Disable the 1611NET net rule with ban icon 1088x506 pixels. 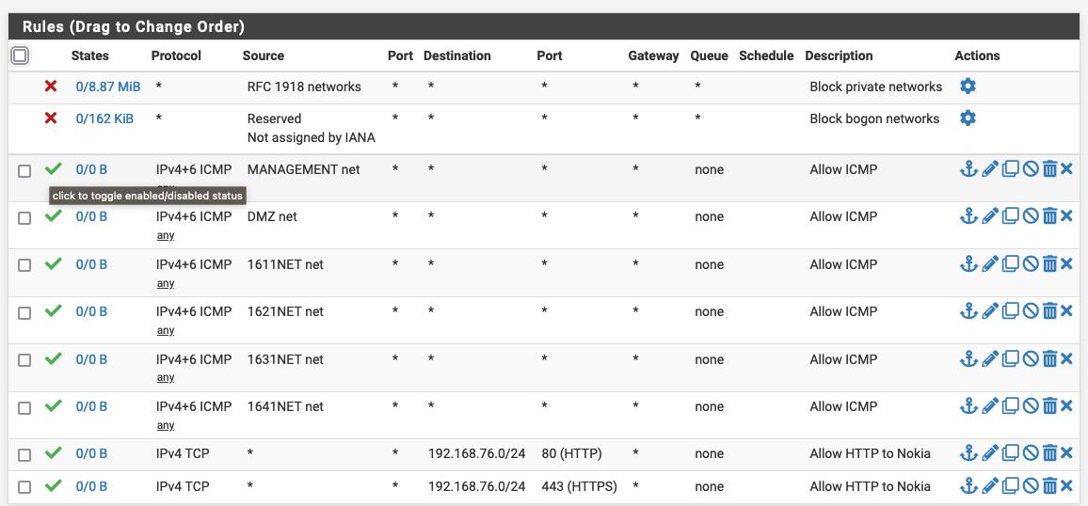tap(1031, 264)
